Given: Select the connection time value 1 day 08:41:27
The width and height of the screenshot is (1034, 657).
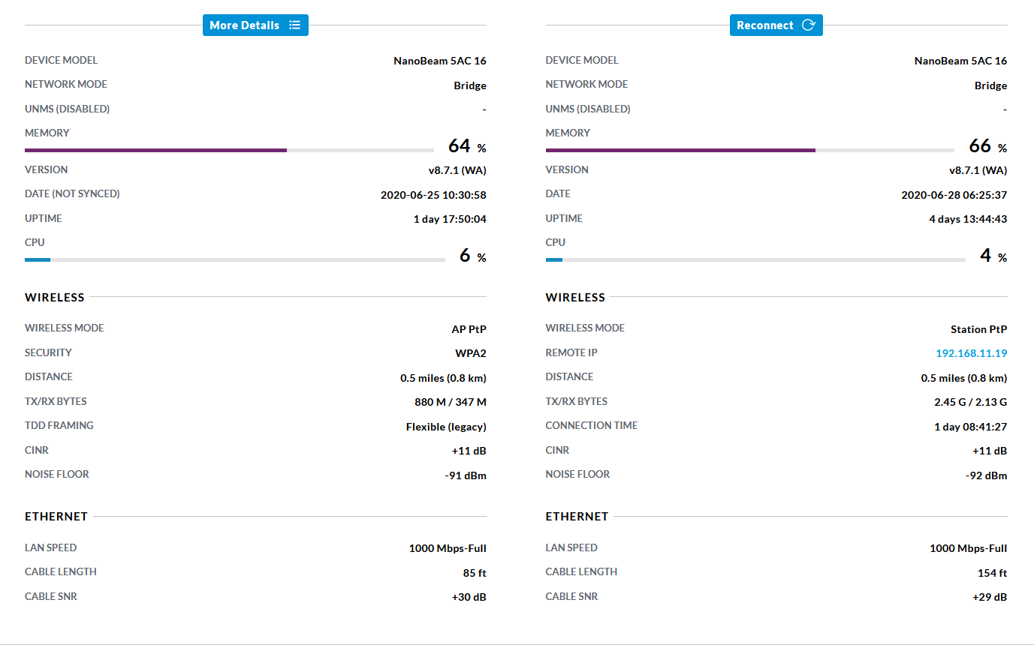Looking at the screenshot, I should pyautogui.click(x=970, y=427).
